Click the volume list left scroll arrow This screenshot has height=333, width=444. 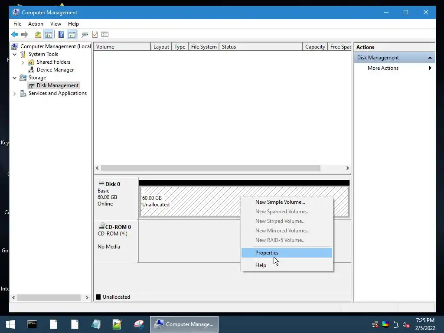[97, 168]
